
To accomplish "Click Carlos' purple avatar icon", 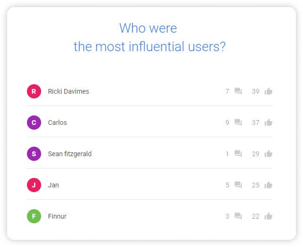I will [34, 123].
